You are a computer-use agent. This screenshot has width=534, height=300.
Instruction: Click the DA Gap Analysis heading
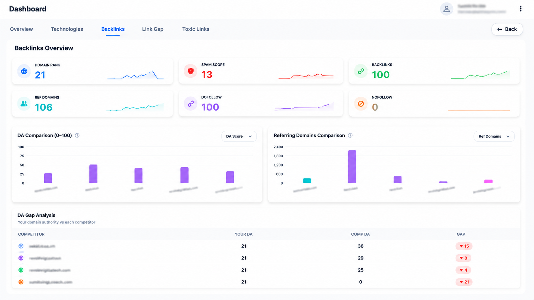pos(36,216)
